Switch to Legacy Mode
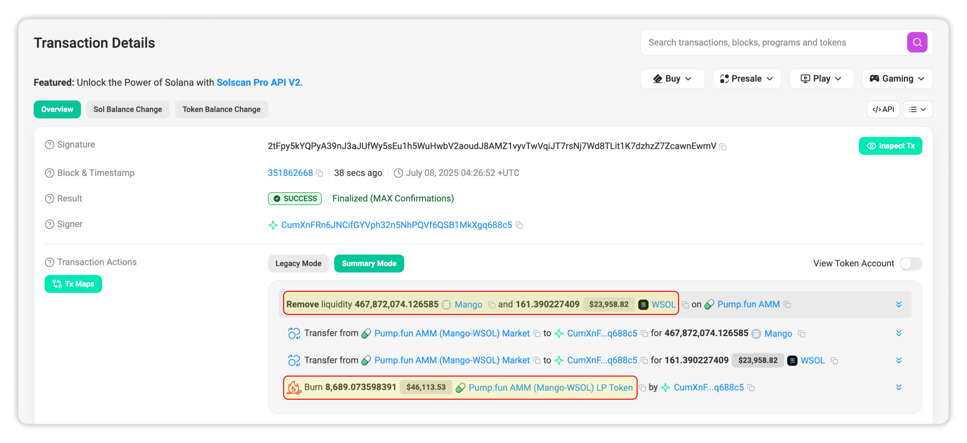The height and width of the screenshot is (443, 967). (298, 263)
